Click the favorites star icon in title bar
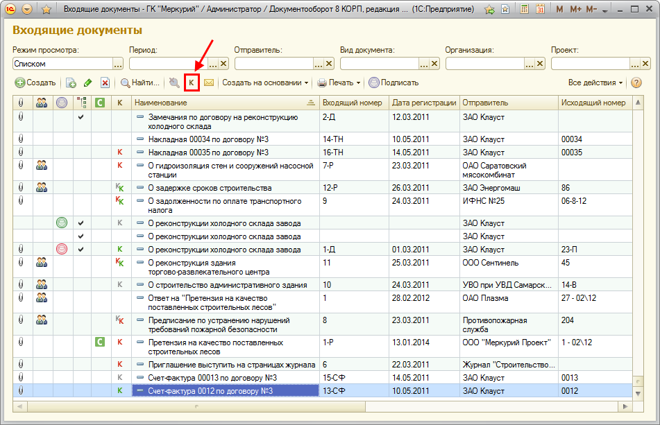The height and width of the screenshot is (425, 660). [46, 10]
